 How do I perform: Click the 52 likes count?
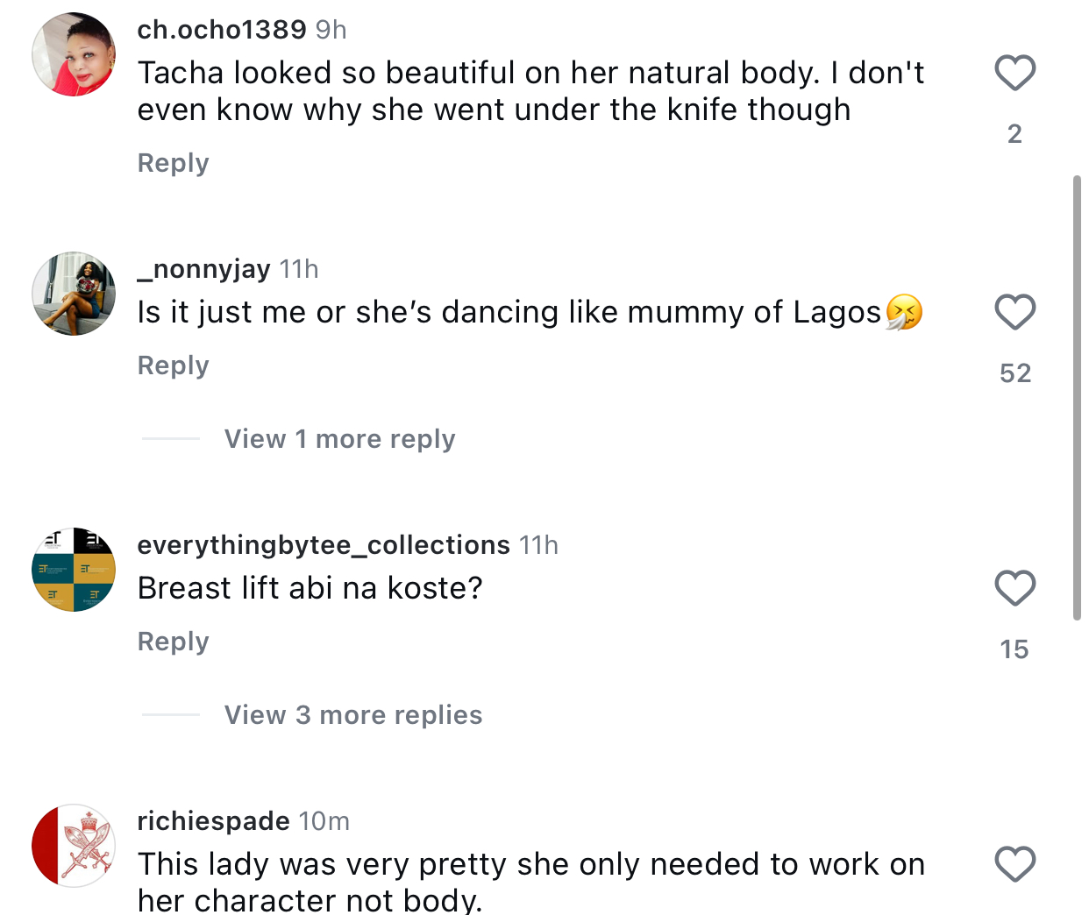point(1014,373)
